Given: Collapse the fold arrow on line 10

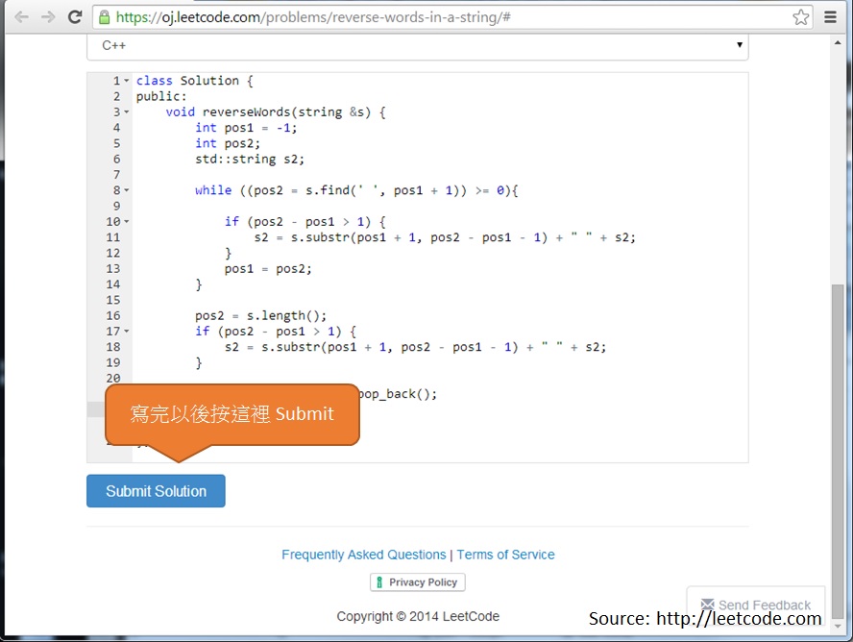Looking at the screenshot, I should [126, 221].
